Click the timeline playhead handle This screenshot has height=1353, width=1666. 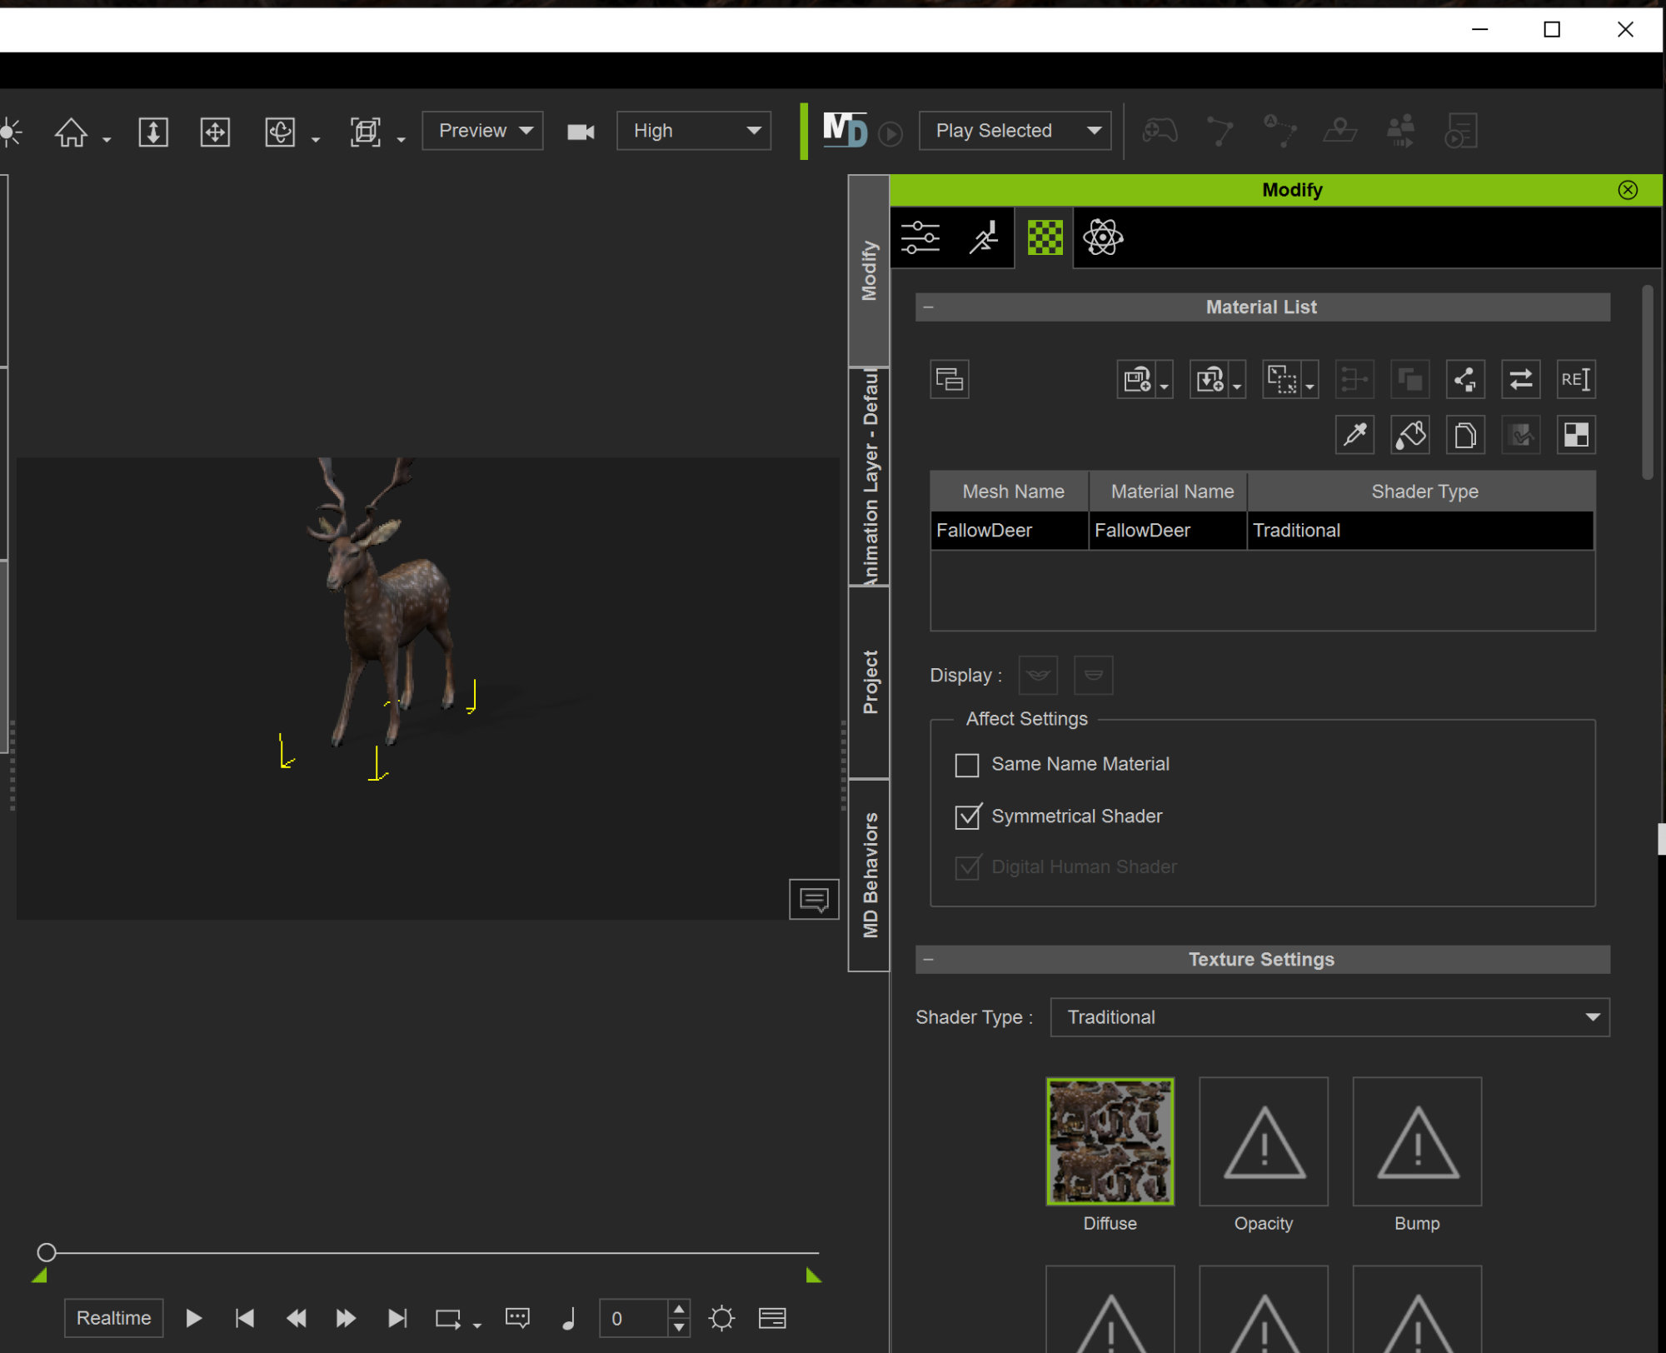pos(47,1252)
